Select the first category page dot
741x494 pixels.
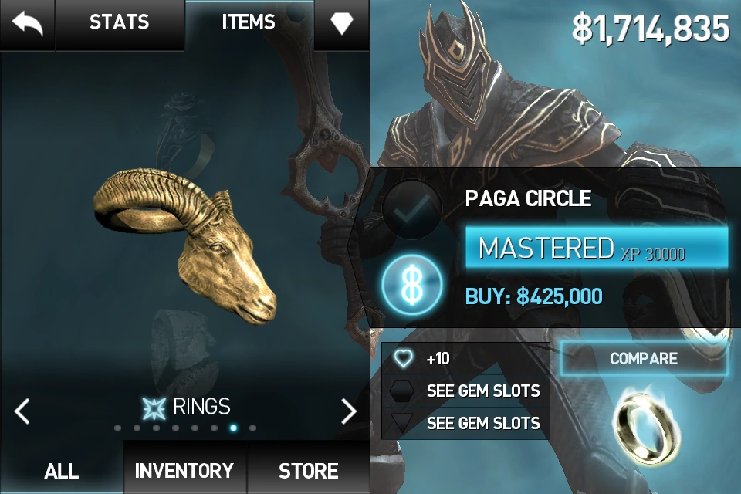[117, 428]
